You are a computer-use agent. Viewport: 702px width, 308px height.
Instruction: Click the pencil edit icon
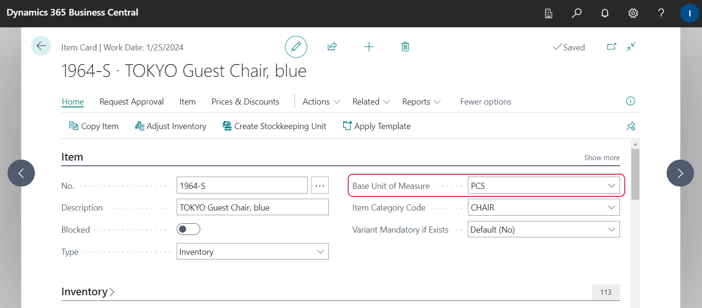click(296, 47)
